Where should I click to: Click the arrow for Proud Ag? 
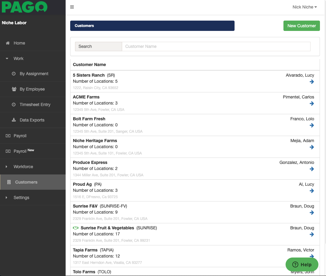[312, 191]
